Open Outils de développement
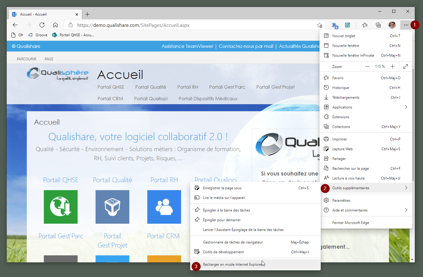Image resolution: width=423 pixels, height=277 pixels. (255, 252)
